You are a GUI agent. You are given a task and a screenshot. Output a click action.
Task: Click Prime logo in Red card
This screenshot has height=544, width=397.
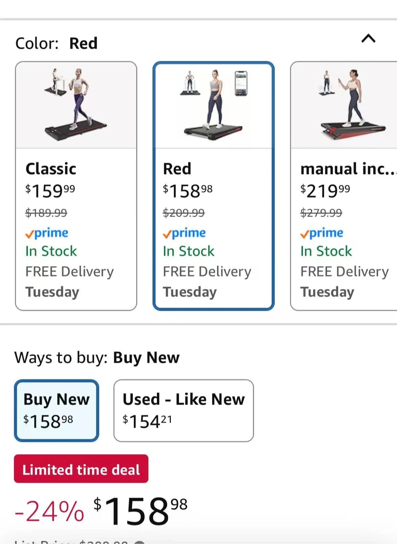184,233
